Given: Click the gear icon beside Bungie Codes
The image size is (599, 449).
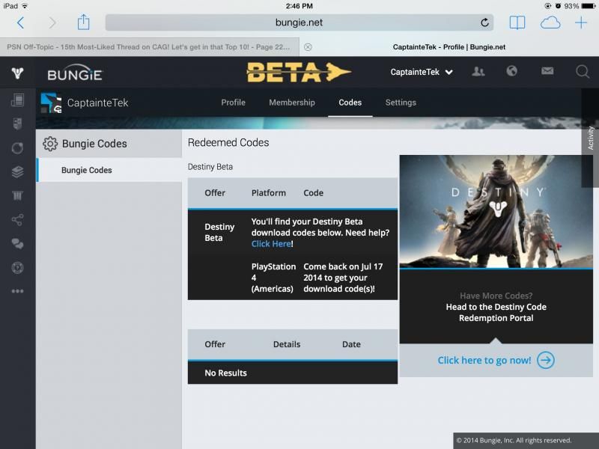Looking at the screenshot, I should tap(50, 144).
